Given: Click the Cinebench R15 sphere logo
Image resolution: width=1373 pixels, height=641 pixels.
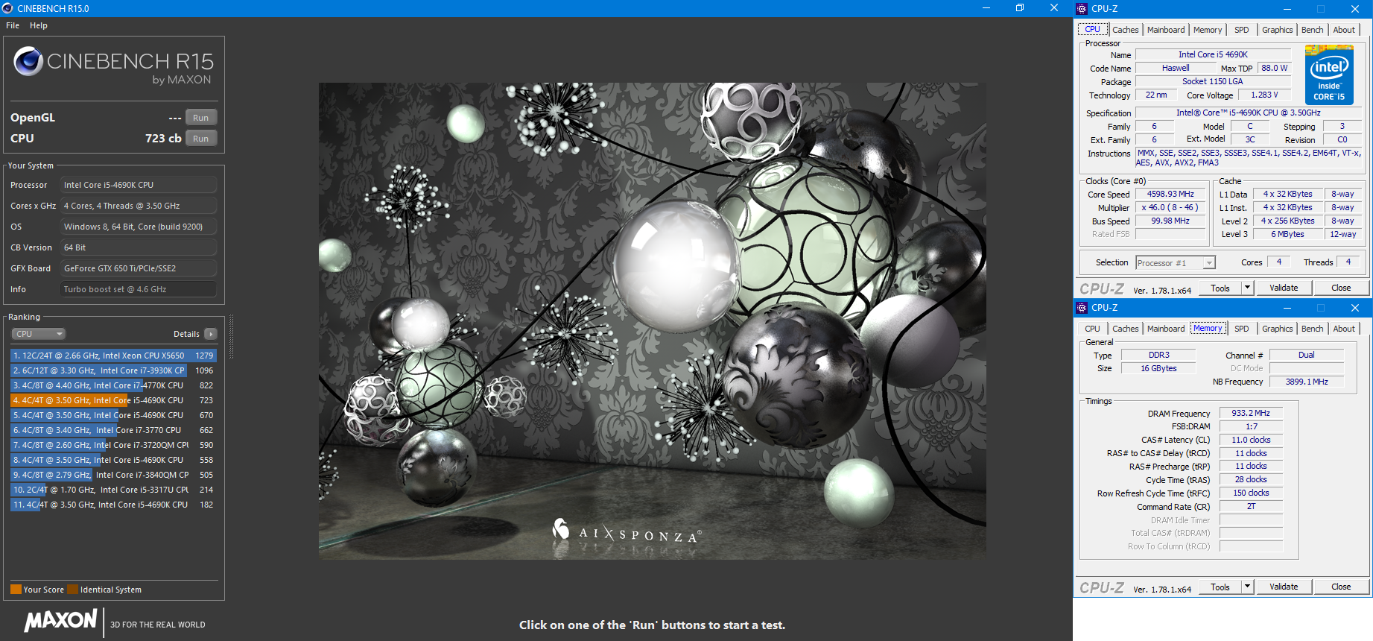Looking at the screenshot, I should coord(28,61).
